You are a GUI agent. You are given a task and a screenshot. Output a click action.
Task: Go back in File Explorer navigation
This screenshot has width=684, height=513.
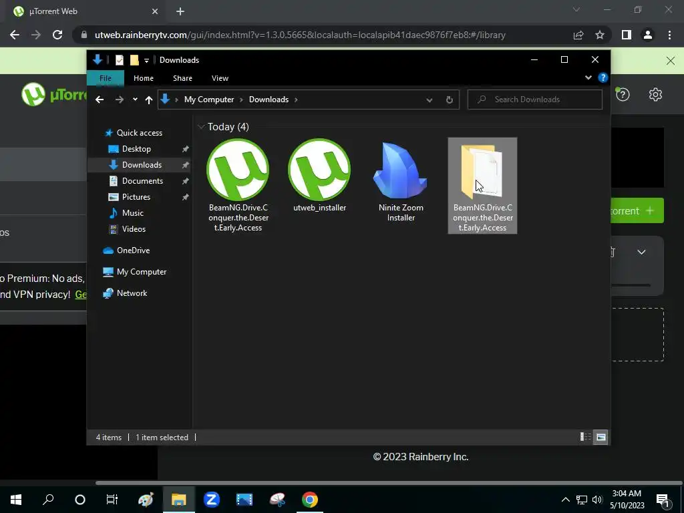(100, 100)
